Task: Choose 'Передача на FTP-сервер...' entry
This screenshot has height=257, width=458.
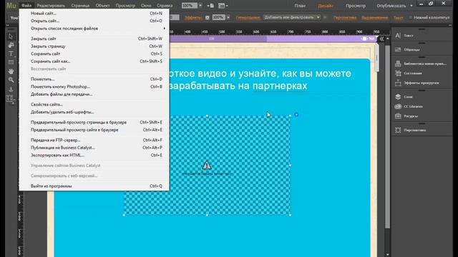Action: [x=94, y=140]
